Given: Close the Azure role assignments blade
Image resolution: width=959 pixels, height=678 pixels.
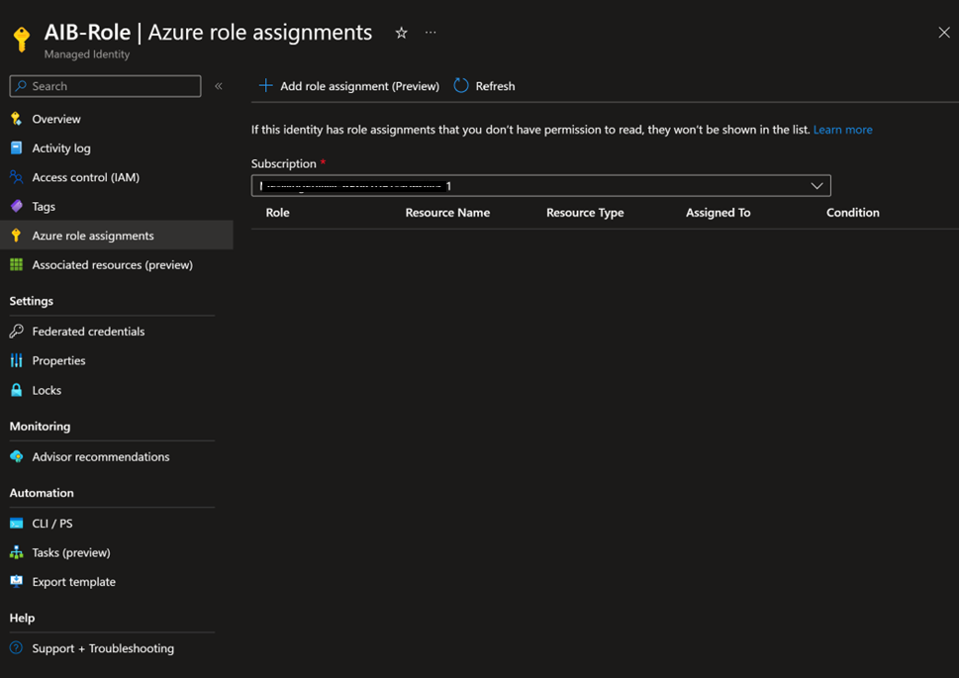Looking at the screenshot, I should pyautogui.click(x=944, y=33).
